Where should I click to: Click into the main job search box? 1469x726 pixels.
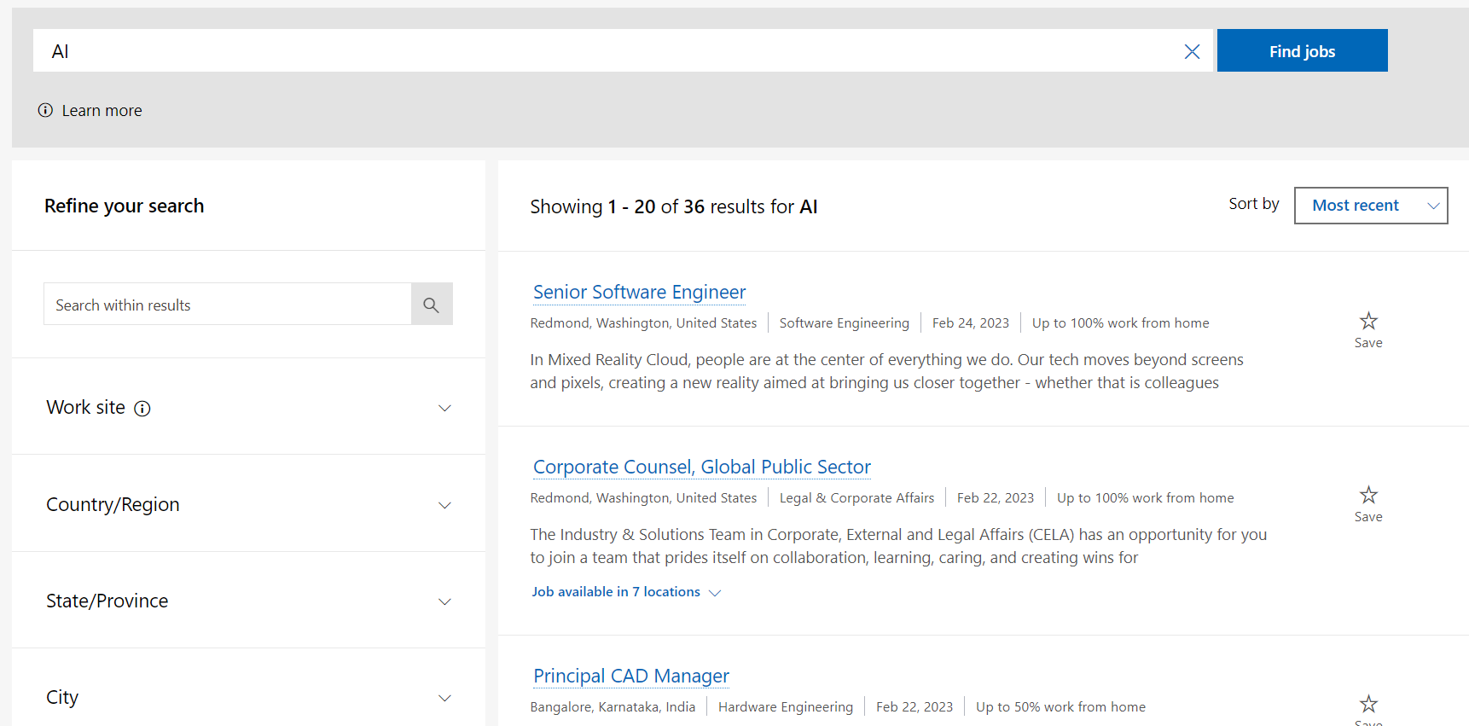(597, 51)
